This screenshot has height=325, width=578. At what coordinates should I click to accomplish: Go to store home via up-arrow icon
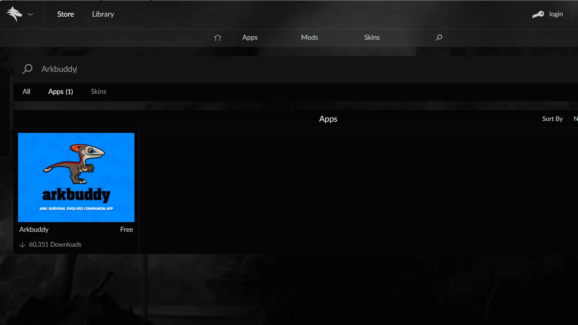pyautogui.click(x=217, y=38)
